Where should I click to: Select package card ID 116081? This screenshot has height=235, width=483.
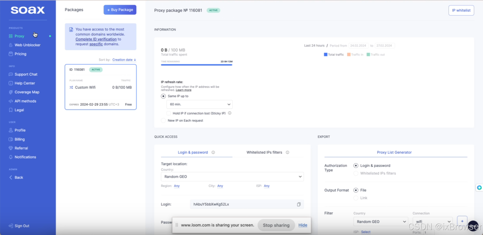pos(101,87)
